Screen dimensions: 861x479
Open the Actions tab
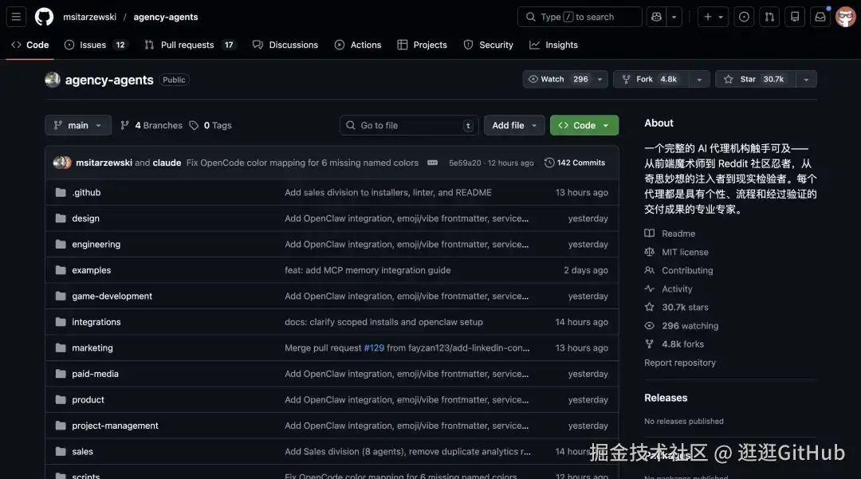click(358, 45)
